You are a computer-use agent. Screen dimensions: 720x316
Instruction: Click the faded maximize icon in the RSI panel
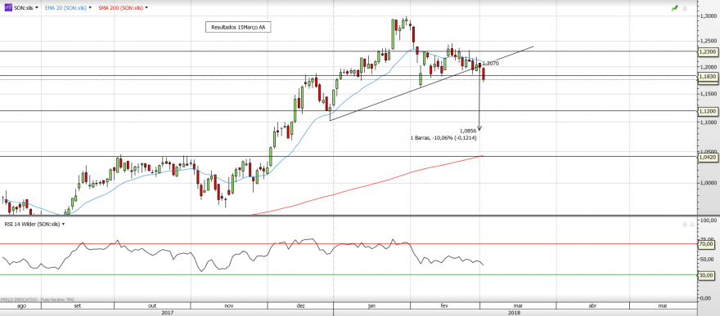pos(685,225)
